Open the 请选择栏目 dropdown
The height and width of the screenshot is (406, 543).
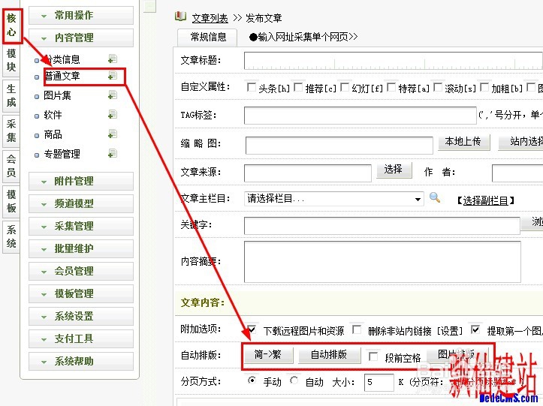point(333,199)
